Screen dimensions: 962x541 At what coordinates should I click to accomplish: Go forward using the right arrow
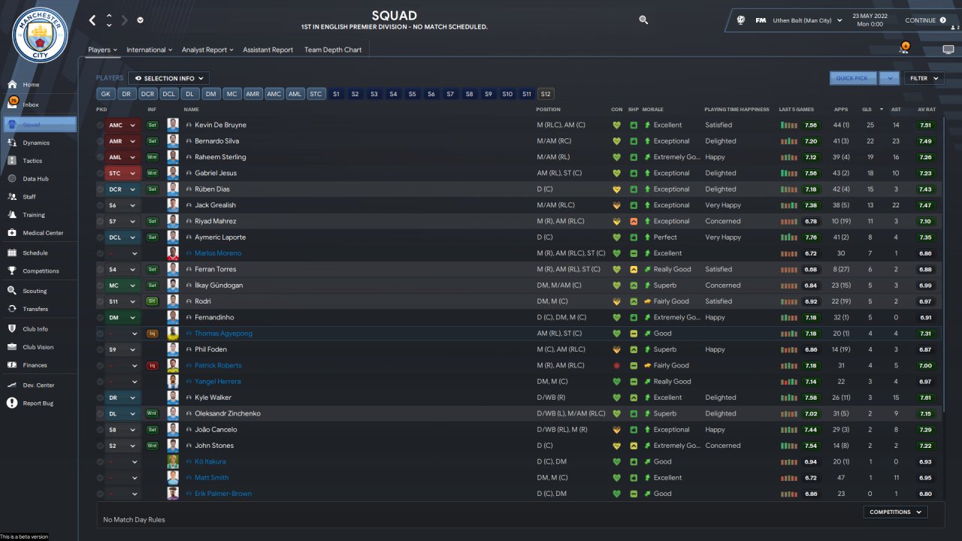pyautogui.click(x=125, y=20)
